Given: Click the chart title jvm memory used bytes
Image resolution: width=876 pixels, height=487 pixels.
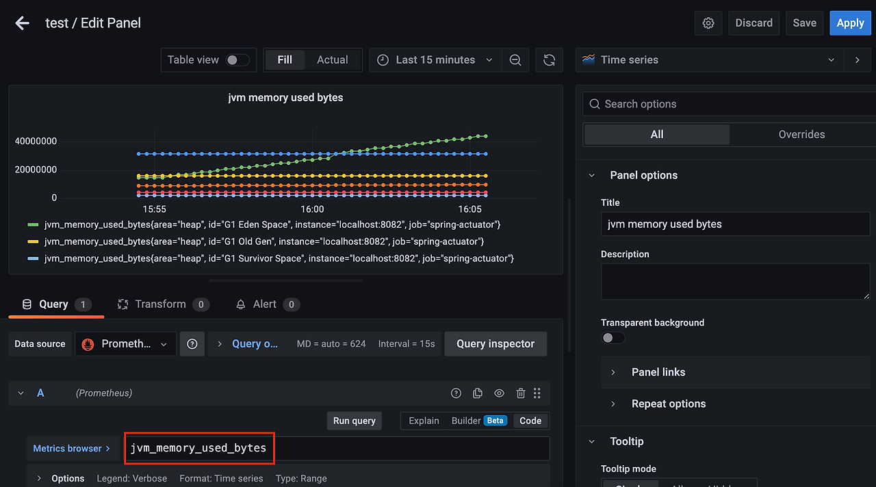Looking at the screenshot, I should click(285, 98).
